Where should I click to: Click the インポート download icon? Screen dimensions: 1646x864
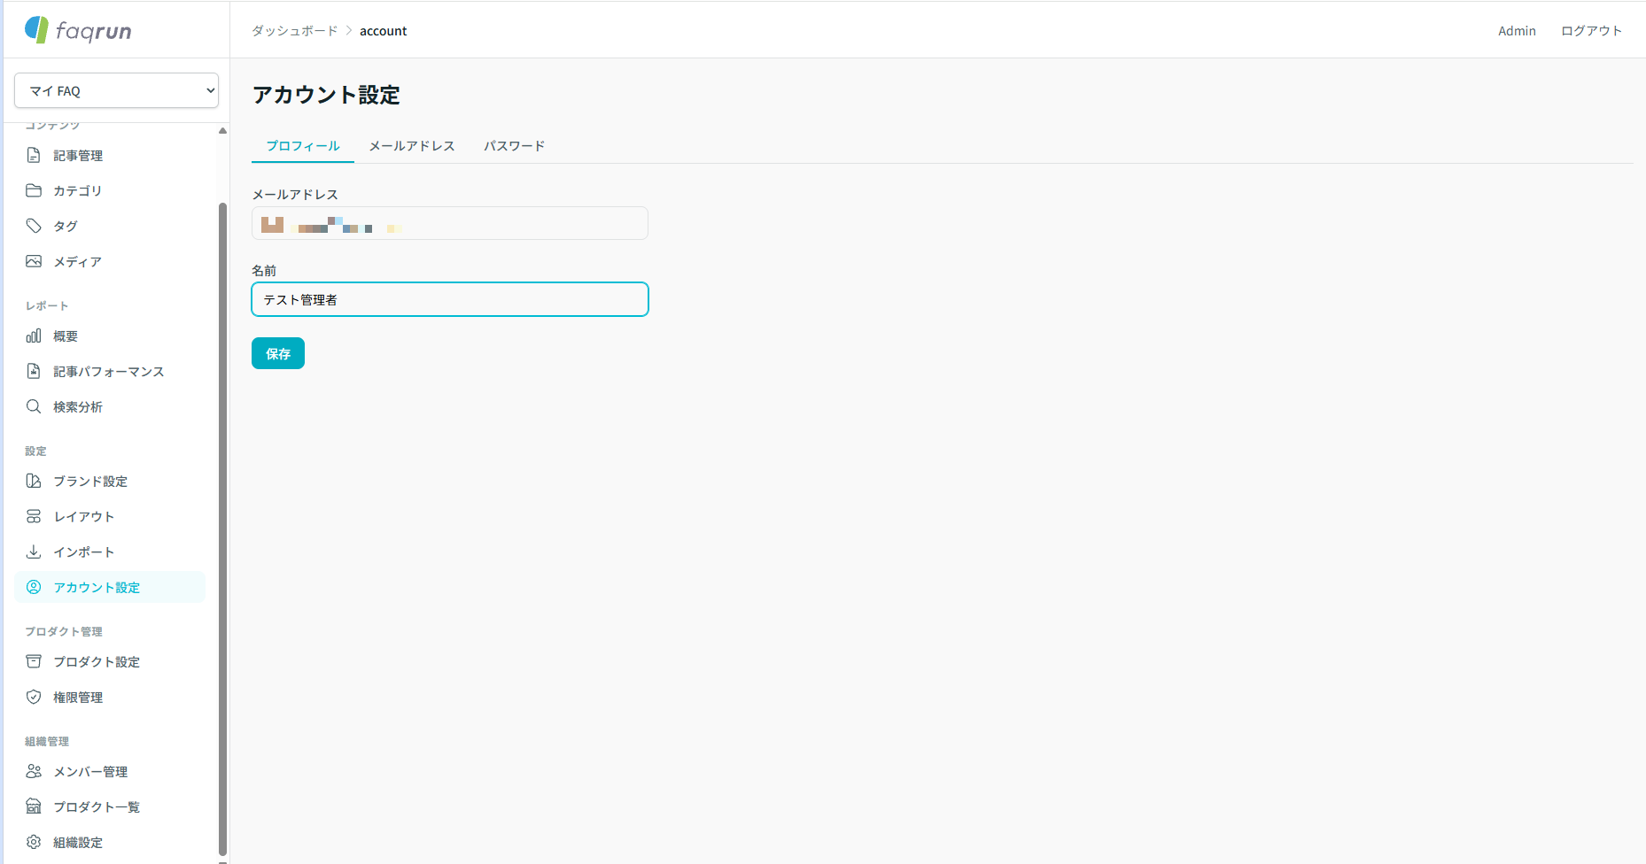coord(34,552)
